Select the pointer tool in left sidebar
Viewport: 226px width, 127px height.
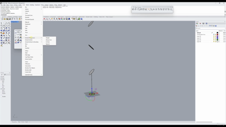[x=1, y=23]
